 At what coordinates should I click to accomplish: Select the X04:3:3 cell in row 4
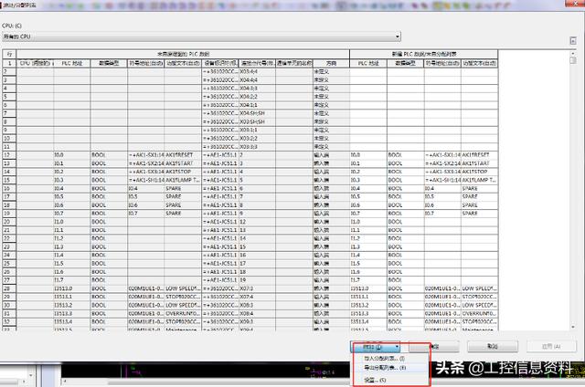pyautogui.click(x=257, y=89)
